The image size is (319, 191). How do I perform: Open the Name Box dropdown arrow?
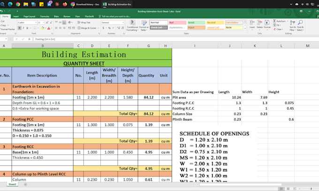6,39
